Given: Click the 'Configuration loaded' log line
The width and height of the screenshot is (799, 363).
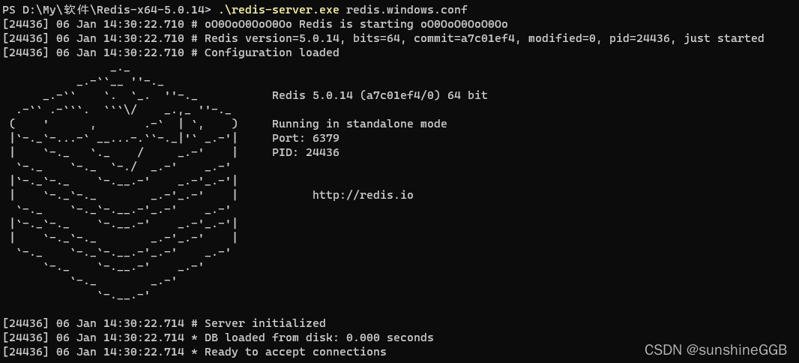Looking at the screenshot, I should (x=171, y=52).
